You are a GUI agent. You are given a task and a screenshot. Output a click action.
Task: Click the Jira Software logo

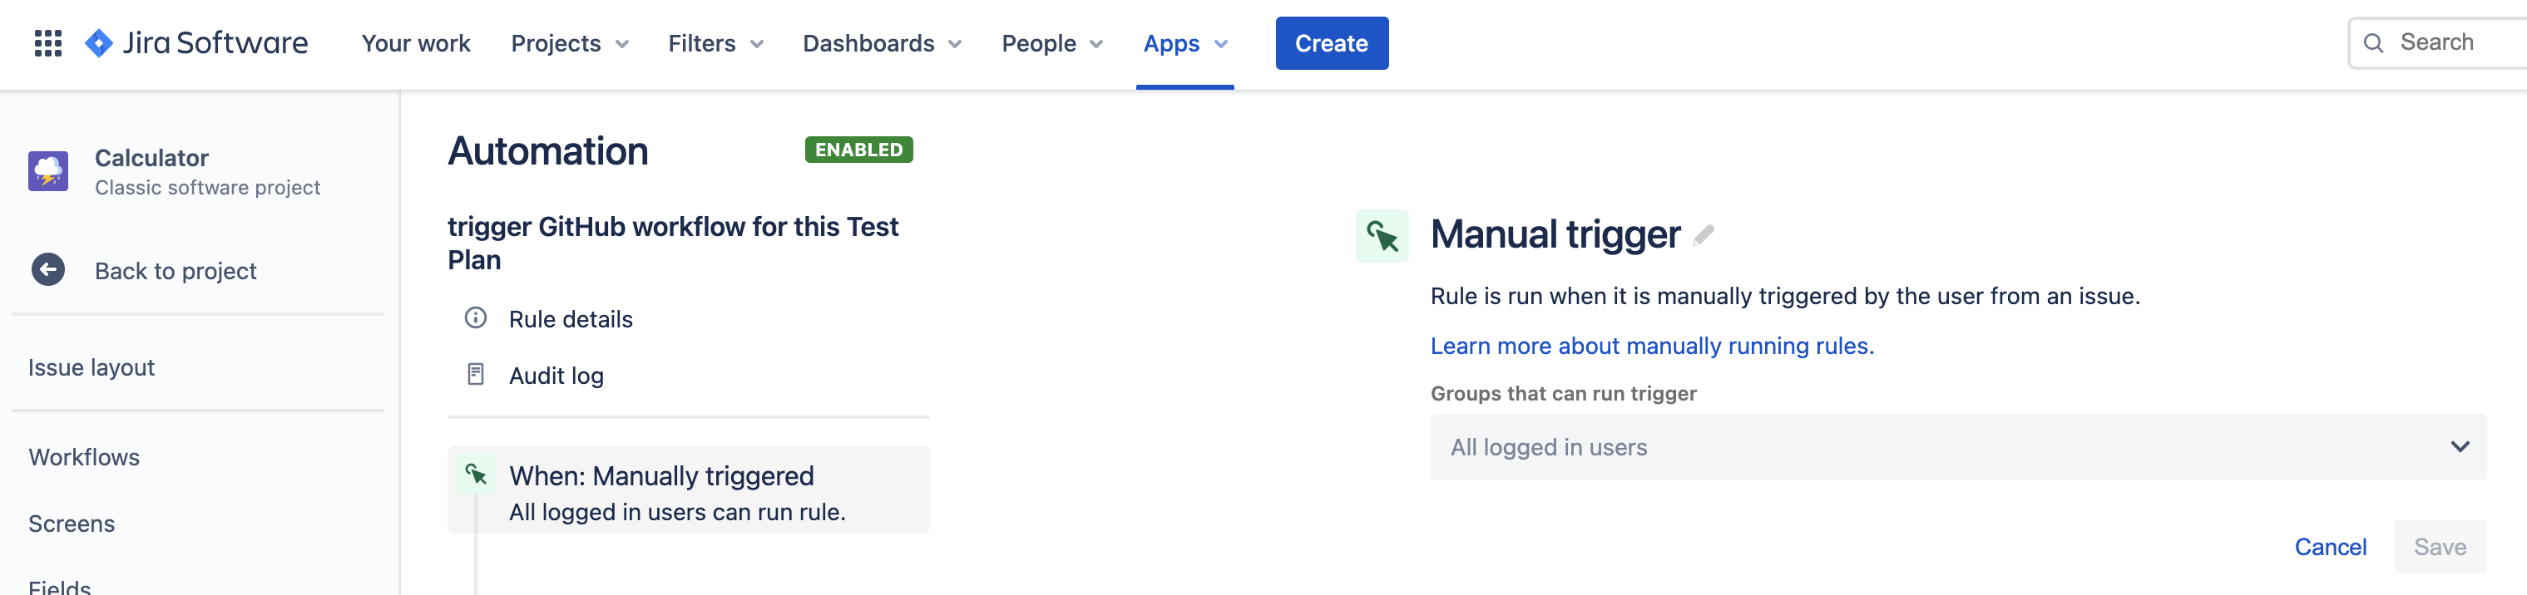click(196, 43)
